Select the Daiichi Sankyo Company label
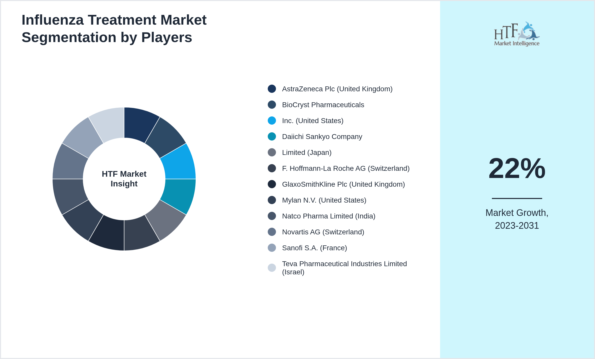 322,137
